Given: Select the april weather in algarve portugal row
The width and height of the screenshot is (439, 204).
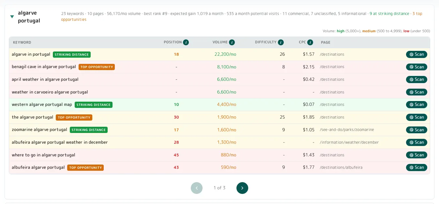Looking at the screenshot, I should (219, 80).
